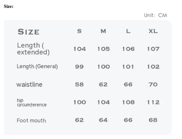Select the S column header
This screenshot has height=139, width=182.
pos(79,31)
